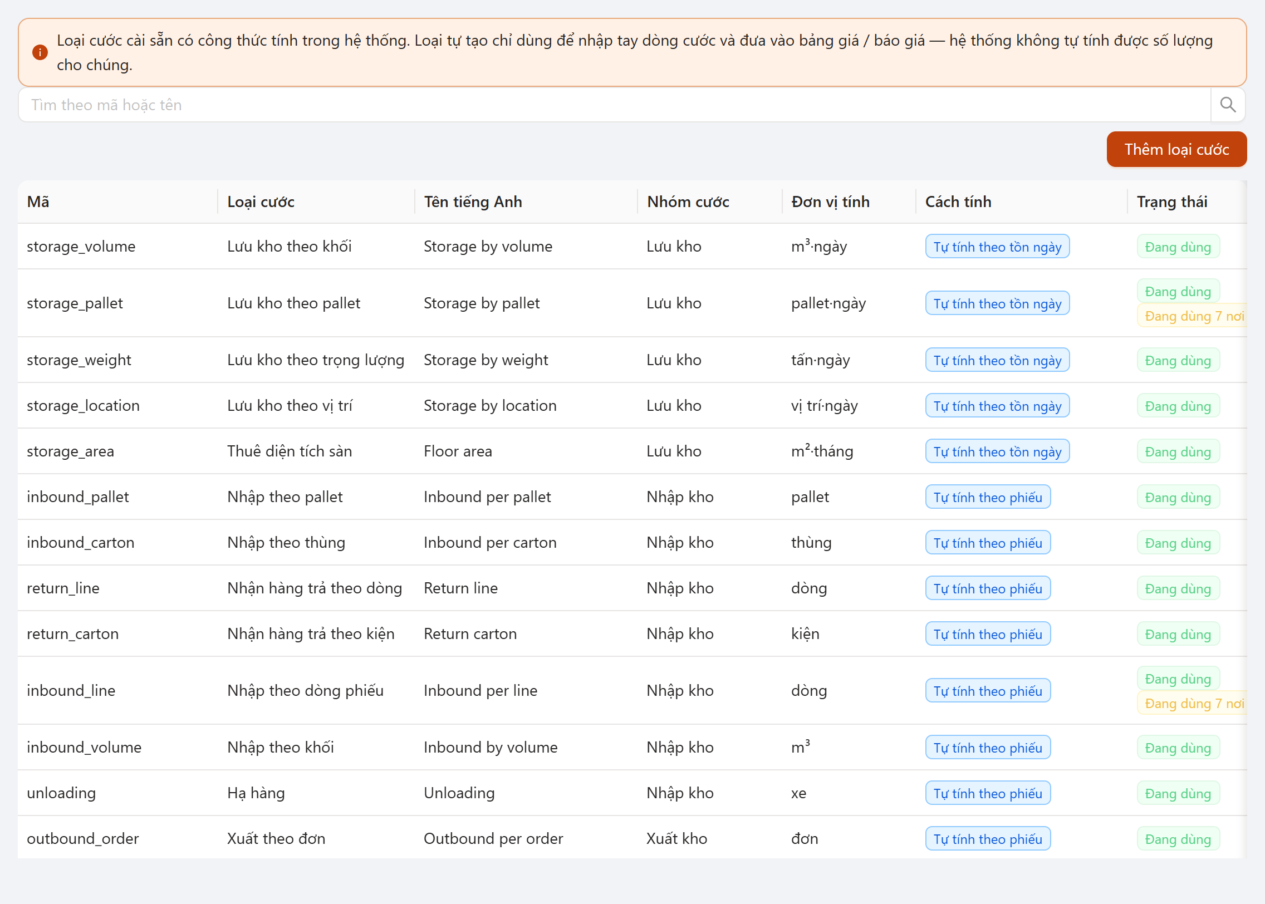Select the 'Thuê diện tích sàn' row

pyautogui.click(x=632, y=451)
